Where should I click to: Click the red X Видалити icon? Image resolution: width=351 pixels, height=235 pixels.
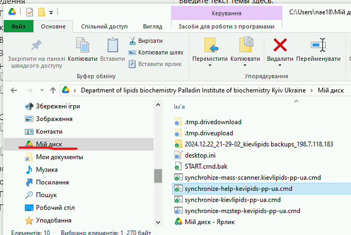[280, 45]
